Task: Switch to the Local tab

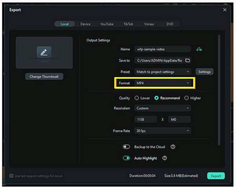Action: (x=65, y=24)
